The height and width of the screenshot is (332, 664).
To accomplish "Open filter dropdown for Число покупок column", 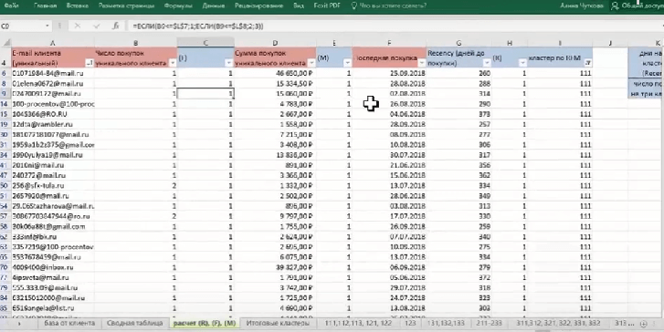I will click(173, 63).
